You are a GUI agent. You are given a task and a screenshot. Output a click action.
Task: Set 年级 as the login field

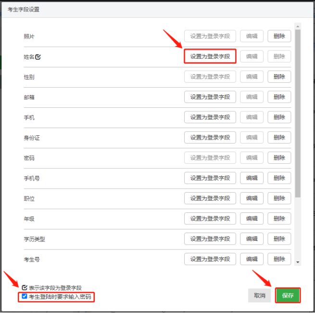tap(210, 219)
